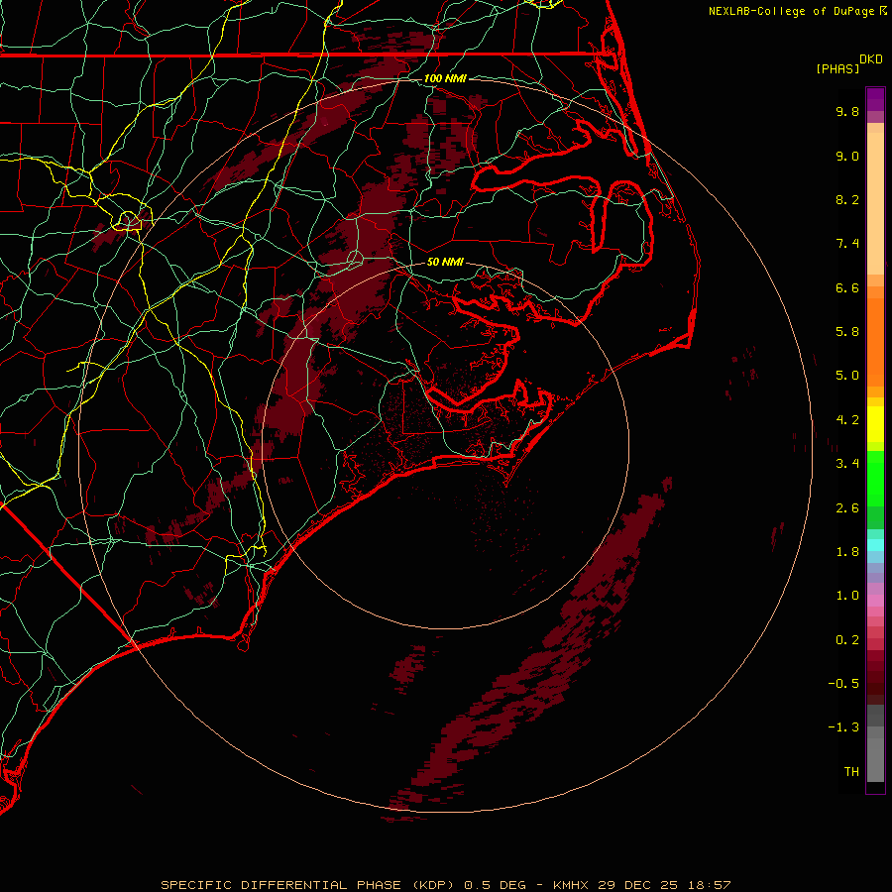Image resolution: width=892 pixels, height=892 pixels.
Task: Click the cyan band of the color scale
Action: pos(875,545)
